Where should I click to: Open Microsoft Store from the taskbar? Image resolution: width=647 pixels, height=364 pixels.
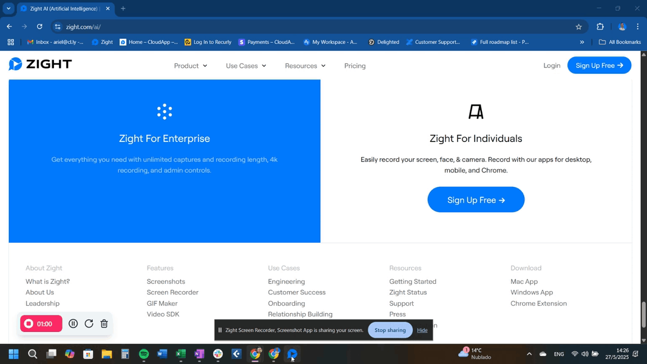(88, 354)
